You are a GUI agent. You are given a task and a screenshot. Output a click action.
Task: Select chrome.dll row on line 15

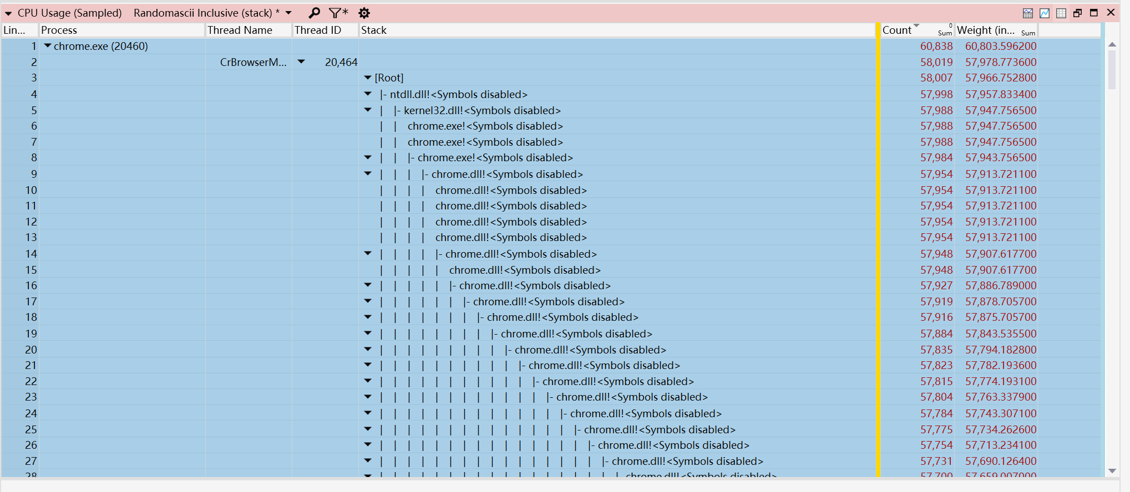(525, 270)
